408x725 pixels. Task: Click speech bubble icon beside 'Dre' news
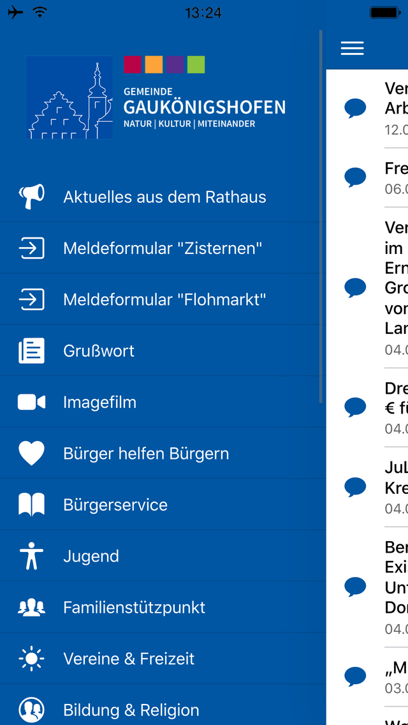(x=355, y=407)
